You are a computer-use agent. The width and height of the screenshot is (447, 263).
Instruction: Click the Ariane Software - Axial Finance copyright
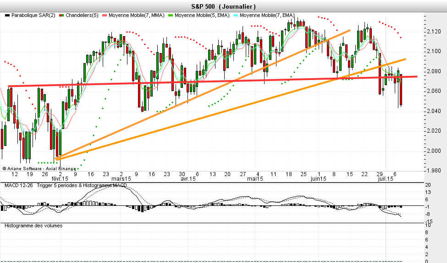pyautogui.click(x=39, y=169)
